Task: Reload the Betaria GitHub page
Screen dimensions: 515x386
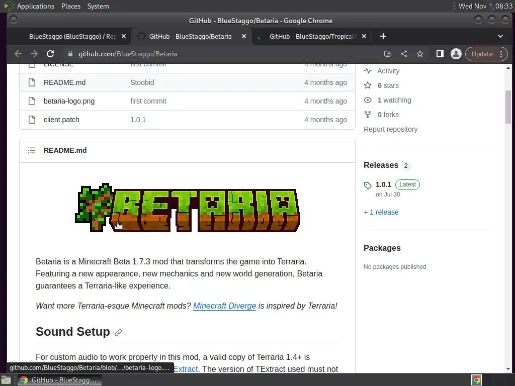Action: 50,54
